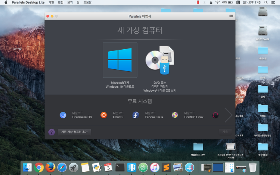280x175 pixels.
Task: Open Preview from the Dock
Action: (x=178, y=168)
